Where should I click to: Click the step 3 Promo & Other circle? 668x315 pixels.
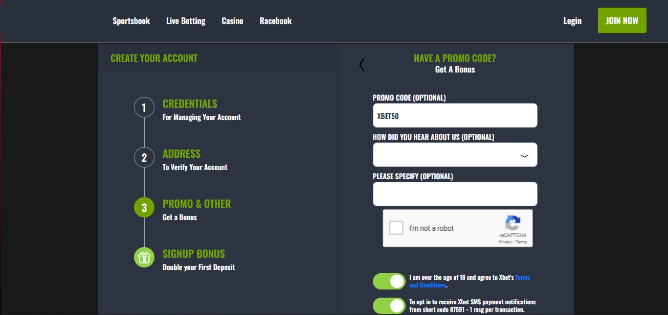144,207
